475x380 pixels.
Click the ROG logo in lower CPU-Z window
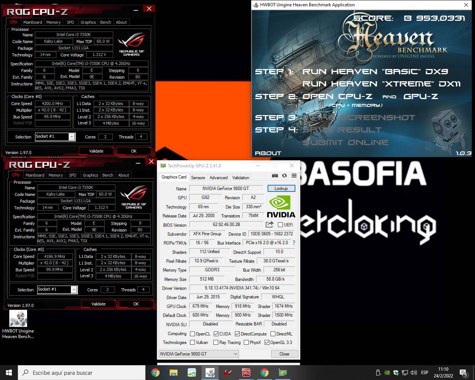(134, 197)
